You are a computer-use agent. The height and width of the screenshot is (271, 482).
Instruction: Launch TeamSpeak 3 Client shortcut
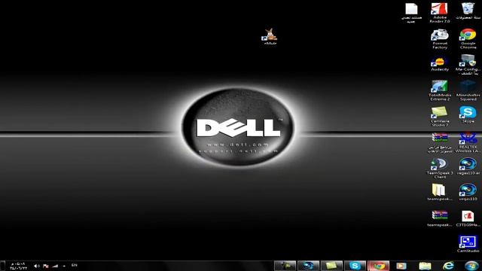tap(440, 169)
